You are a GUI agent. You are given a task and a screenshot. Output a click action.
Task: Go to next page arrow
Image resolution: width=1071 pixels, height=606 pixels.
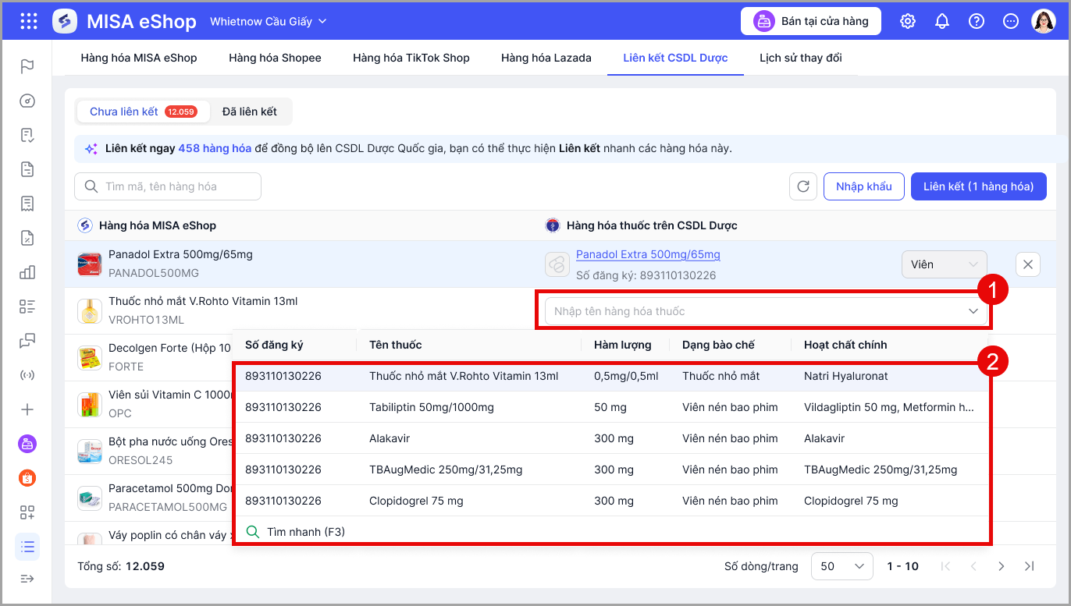1002,566
